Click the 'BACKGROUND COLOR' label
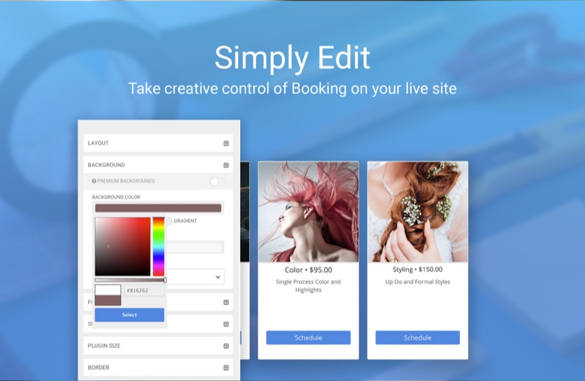The image size is (585, 381). coord(116,197)
